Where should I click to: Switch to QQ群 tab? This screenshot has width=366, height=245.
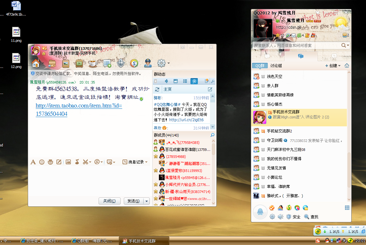point(260,66)
